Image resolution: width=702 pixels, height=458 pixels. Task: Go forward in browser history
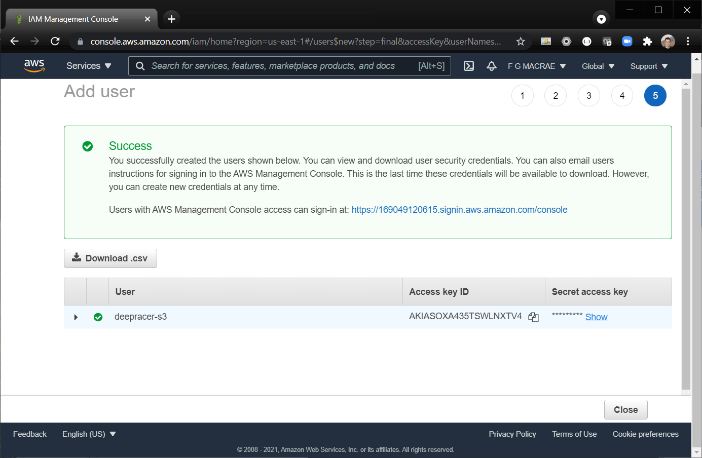point(35,42)
